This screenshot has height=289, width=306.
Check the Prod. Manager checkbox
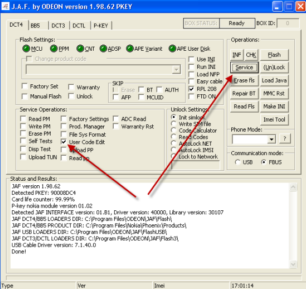[64, 127]
